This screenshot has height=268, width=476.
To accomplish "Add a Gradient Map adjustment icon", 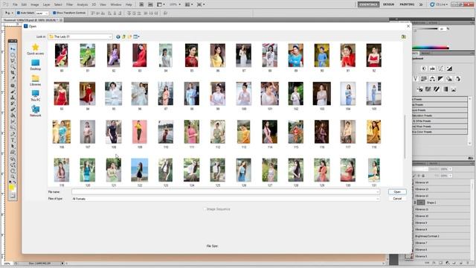I will 446,89.
